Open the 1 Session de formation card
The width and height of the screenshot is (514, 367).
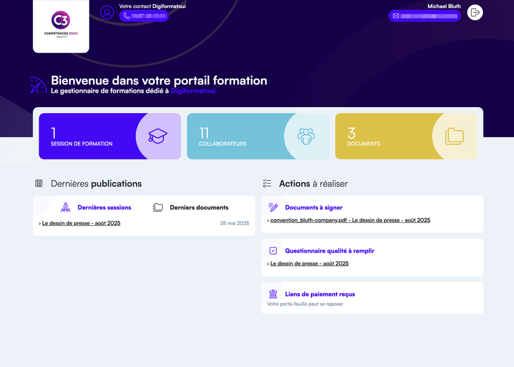(x=110, y=136)
